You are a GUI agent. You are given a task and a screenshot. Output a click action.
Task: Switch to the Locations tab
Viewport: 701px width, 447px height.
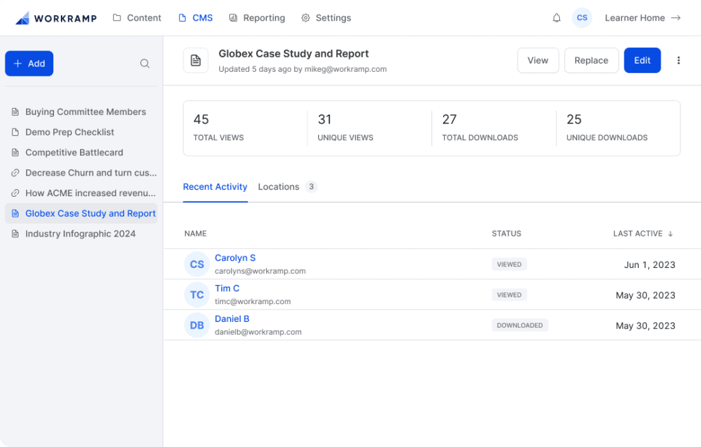279,187
